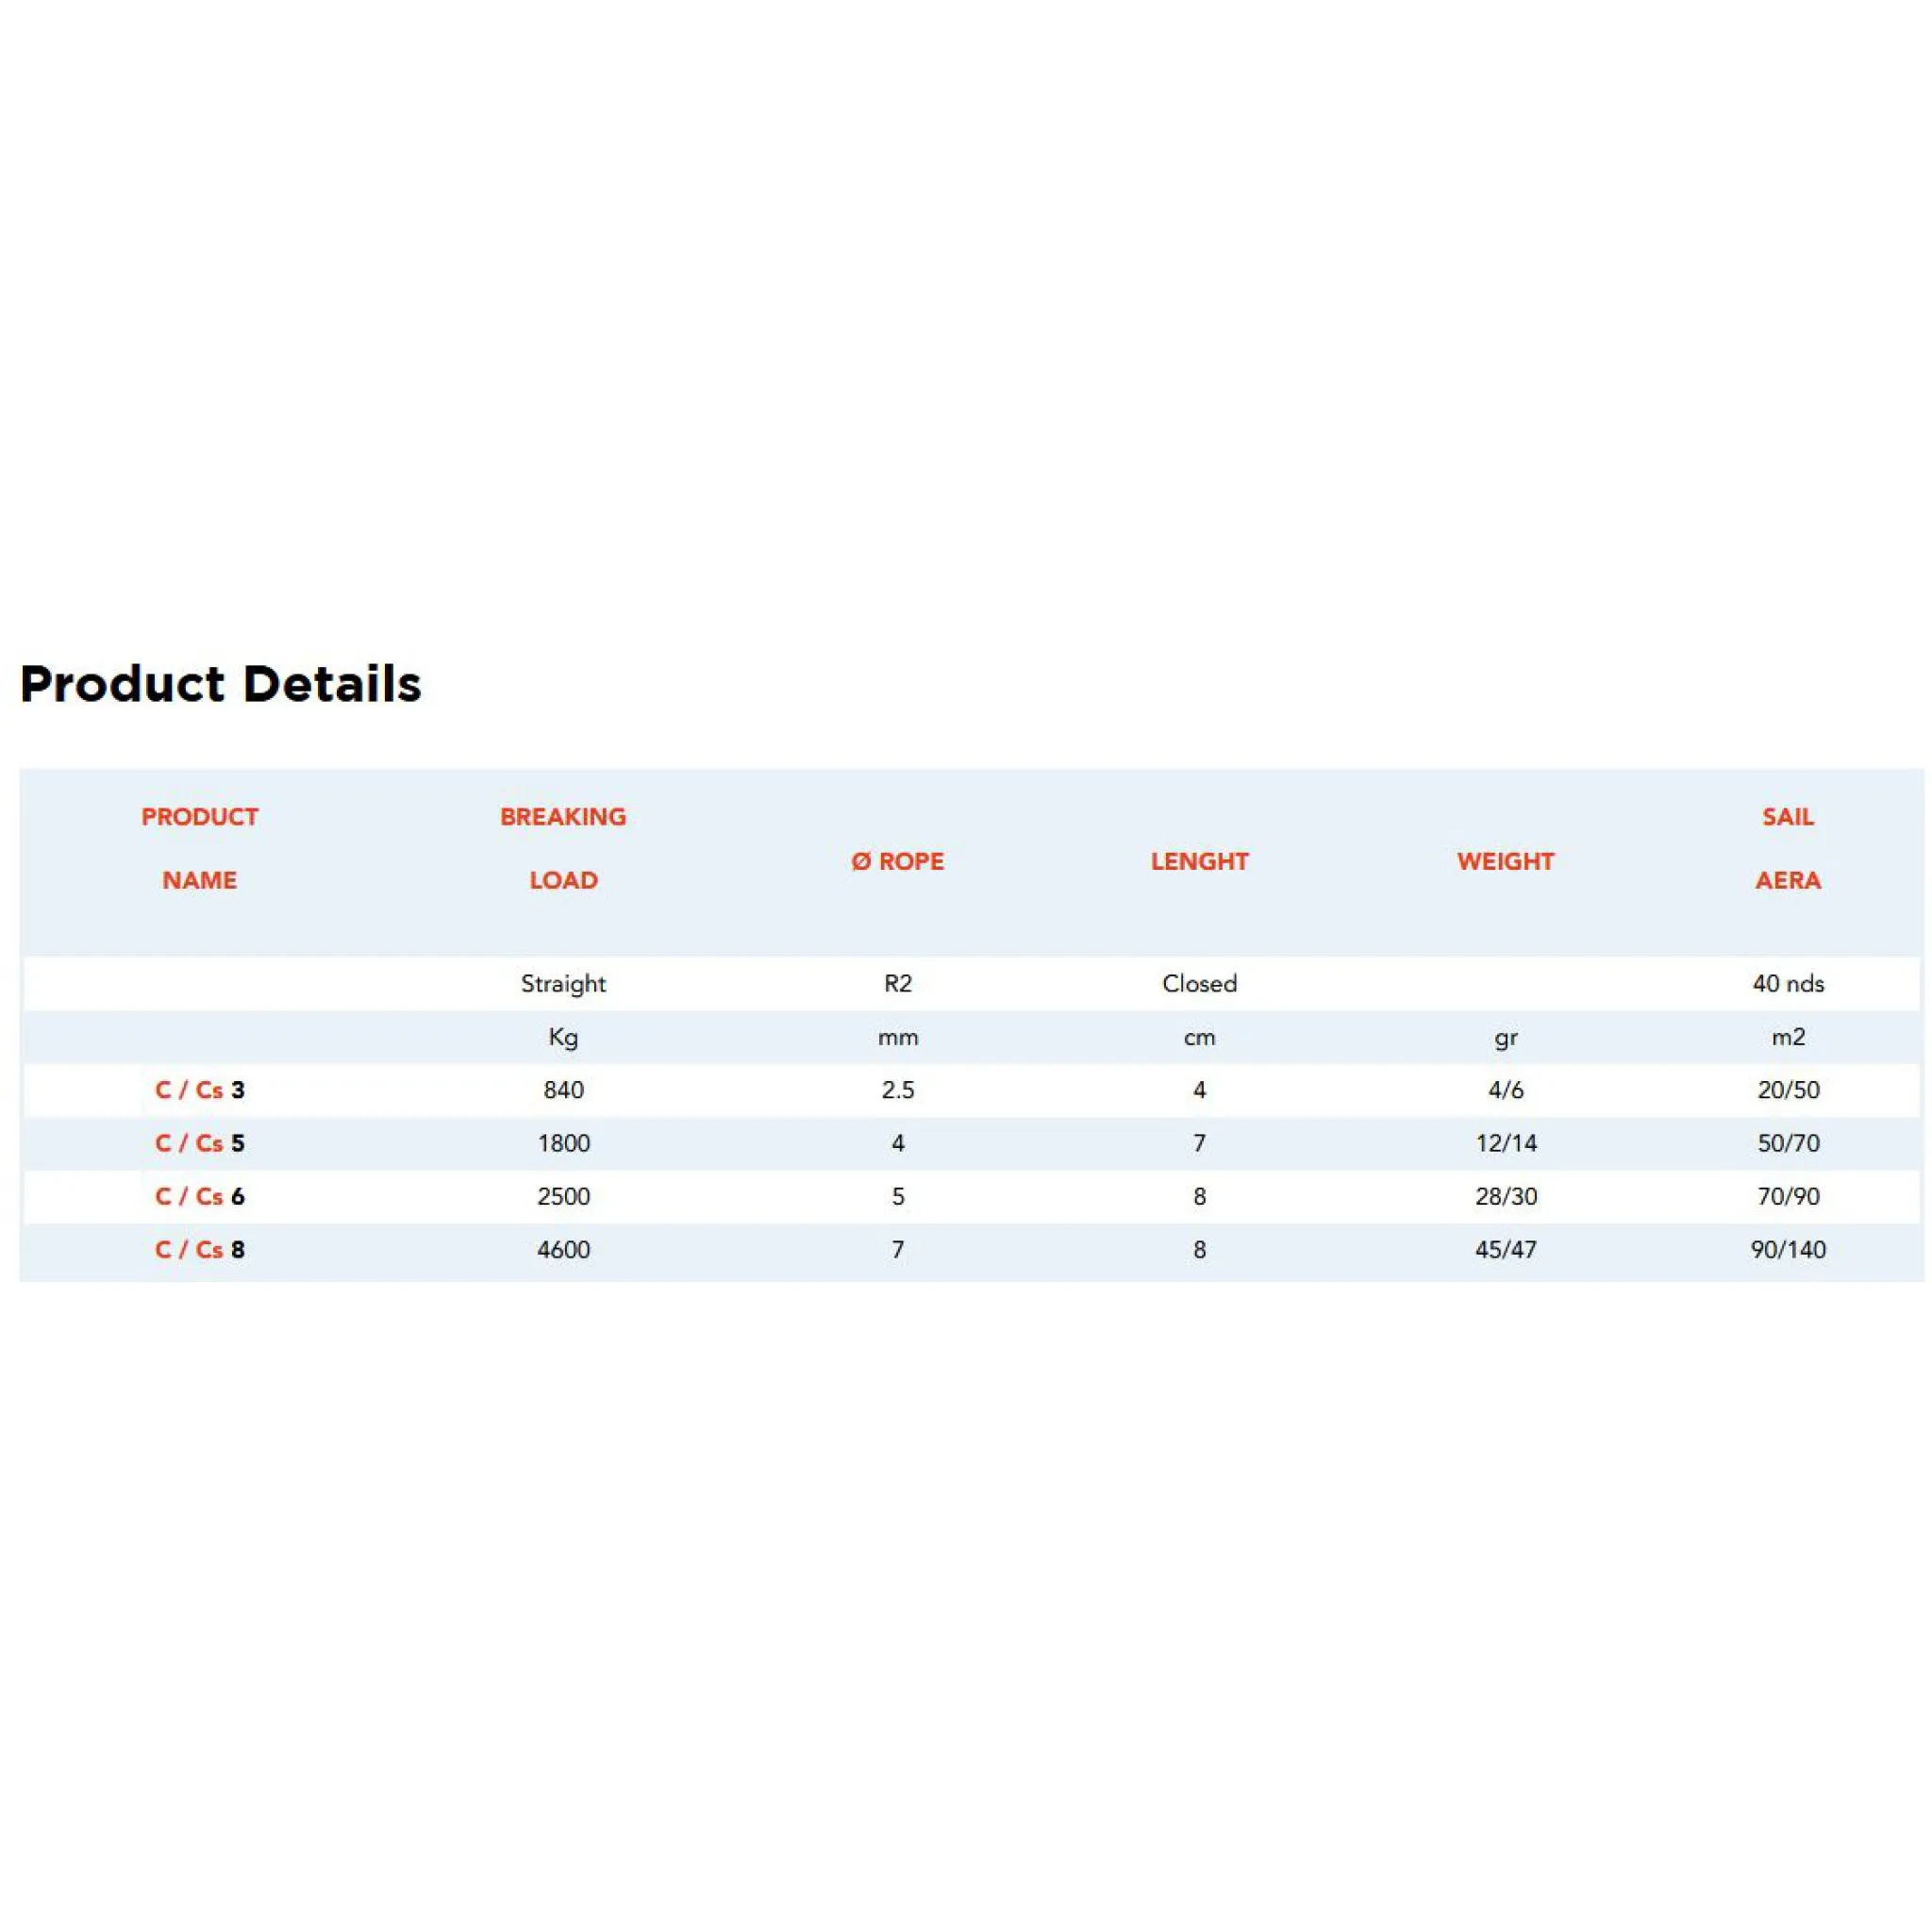This screenshot has height=1932, width=1932.
Task: Click the 840 breaking load value
Action: [563, 1090]
